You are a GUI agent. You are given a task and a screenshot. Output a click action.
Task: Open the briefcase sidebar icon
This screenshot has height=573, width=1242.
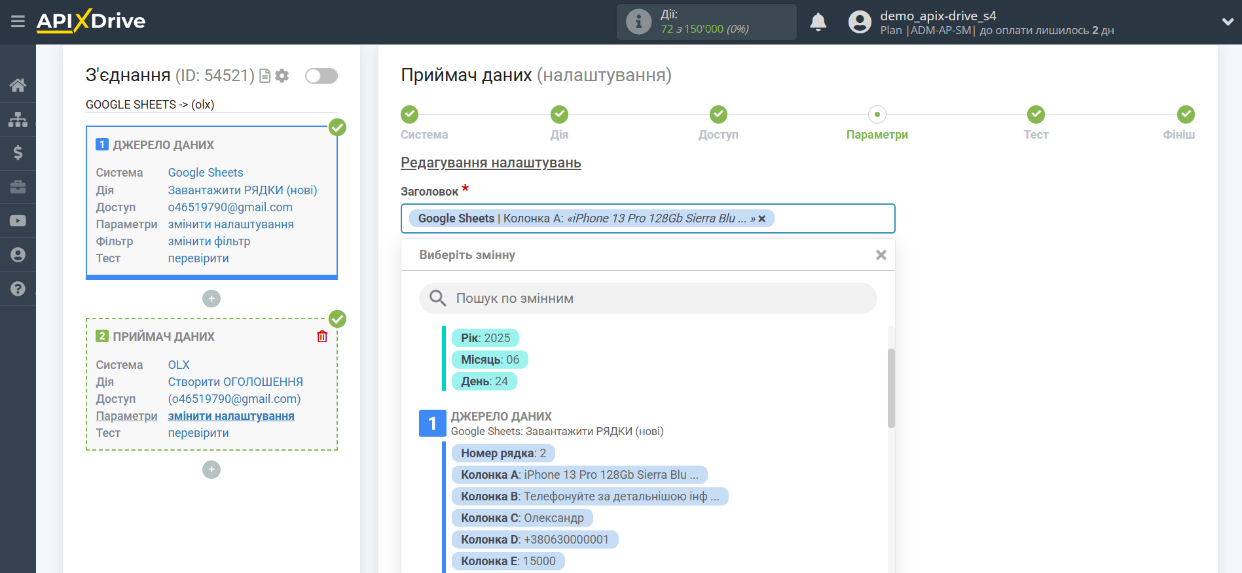point(18,187)
